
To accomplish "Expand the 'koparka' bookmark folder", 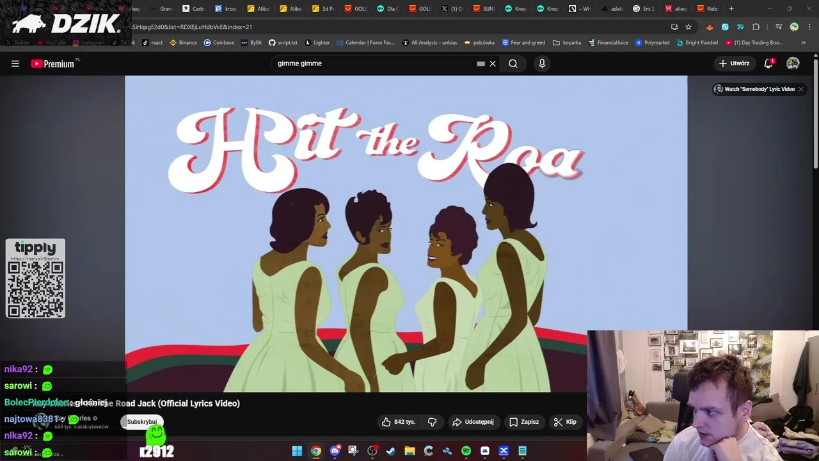I will (567, 43).
